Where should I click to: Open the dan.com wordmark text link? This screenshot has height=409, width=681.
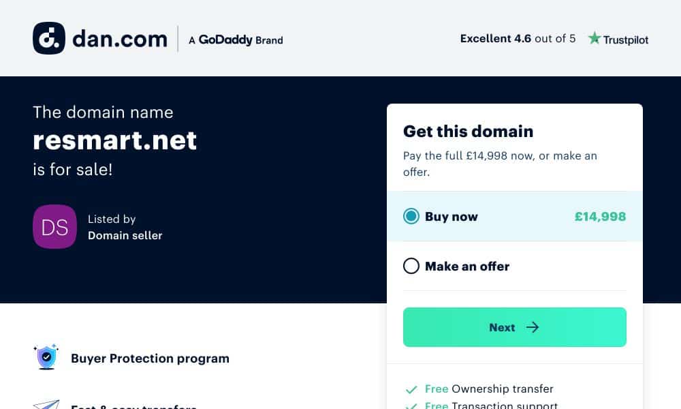(120, 39)
